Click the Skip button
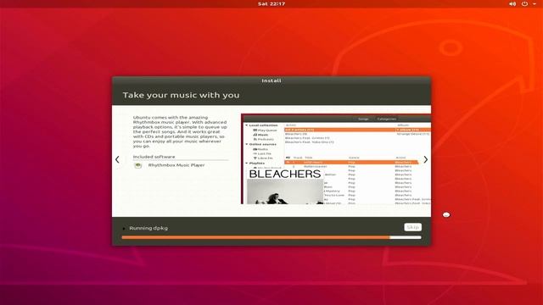Viewport: 543px width, 305px height. pyautogui.click(x=412, y=227)
